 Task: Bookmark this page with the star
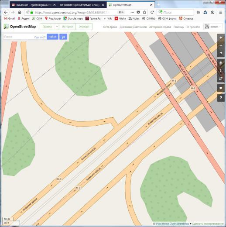pos(144,12)
